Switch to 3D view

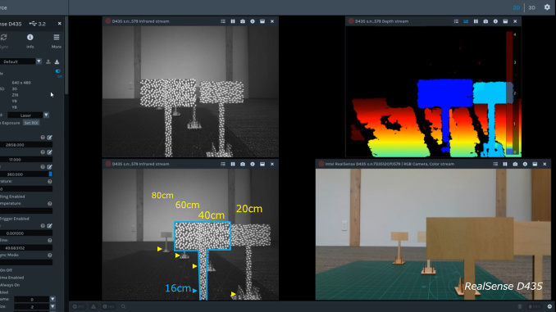[532, 7]
